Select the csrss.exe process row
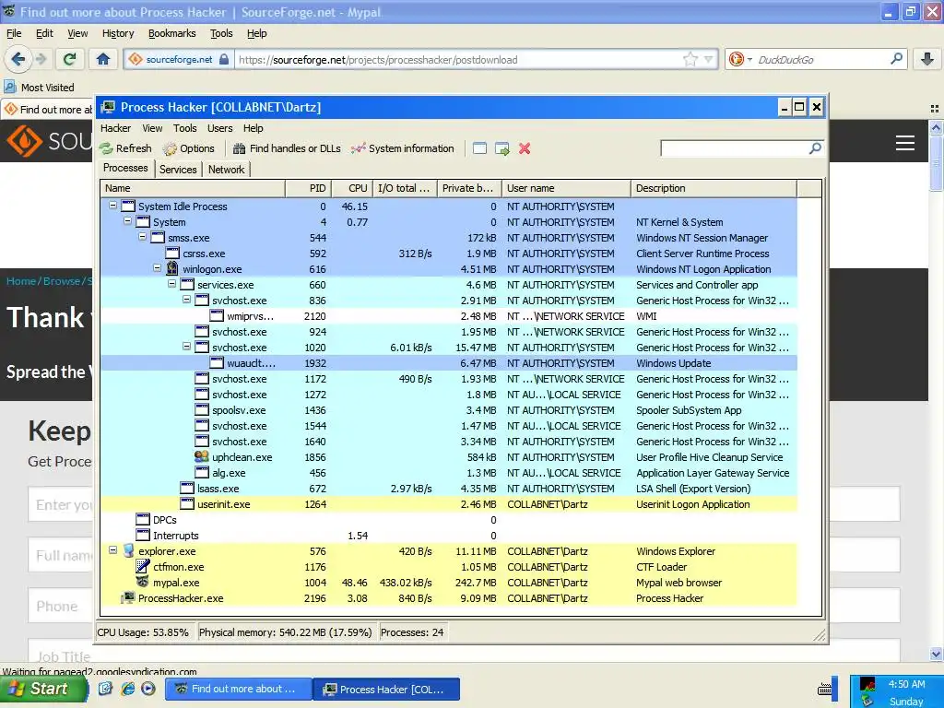Screen dimensions: 944x708 [x=449, y=254]
